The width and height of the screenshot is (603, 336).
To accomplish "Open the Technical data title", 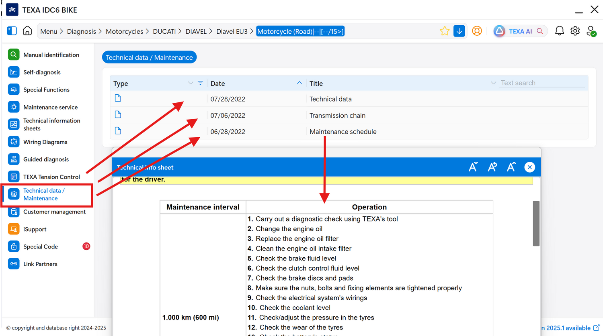I will pyautogui.click(x=330, y=99).
